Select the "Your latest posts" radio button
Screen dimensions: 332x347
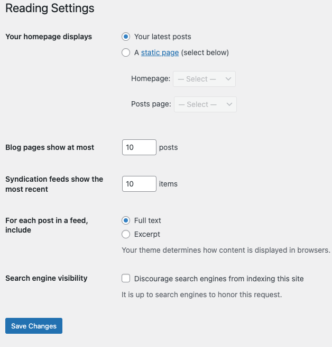point(126,37)
